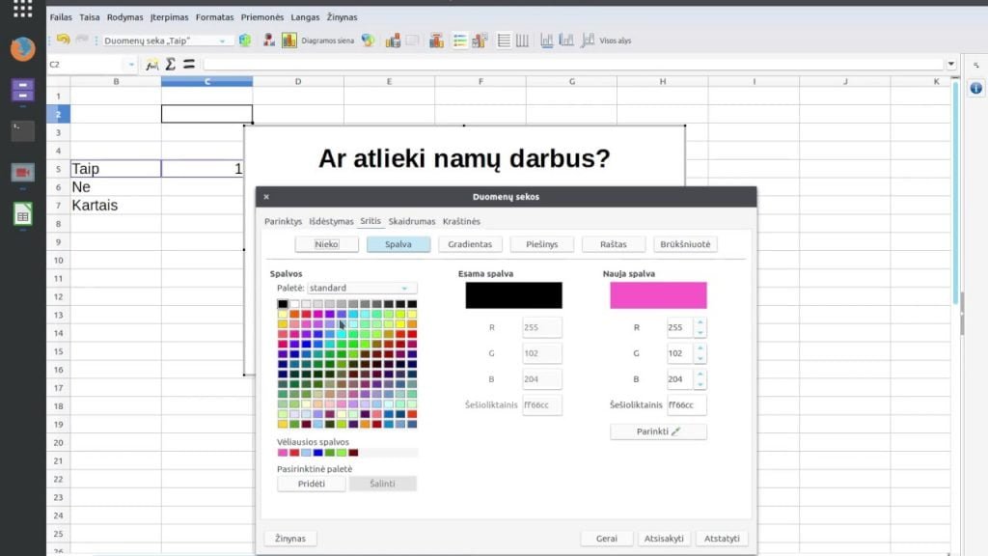The image size is (988, 556).
Task: Click the X Axis icon
Action: (547, 41)
